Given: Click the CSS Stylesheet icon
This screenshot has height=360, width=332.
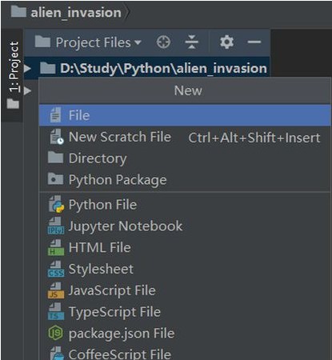Looking at the screenshot, I should 56,269.
